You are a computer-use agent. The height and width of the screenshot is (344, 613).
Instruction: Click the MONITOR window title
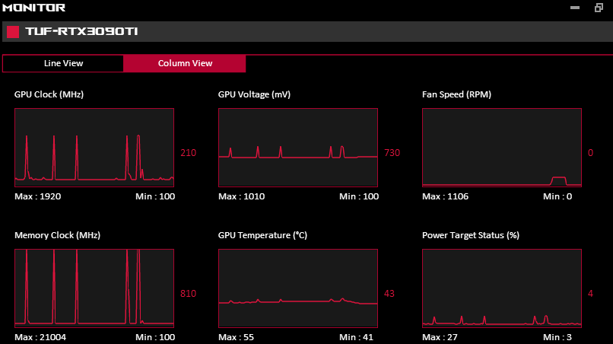click(x=34, y=8)
